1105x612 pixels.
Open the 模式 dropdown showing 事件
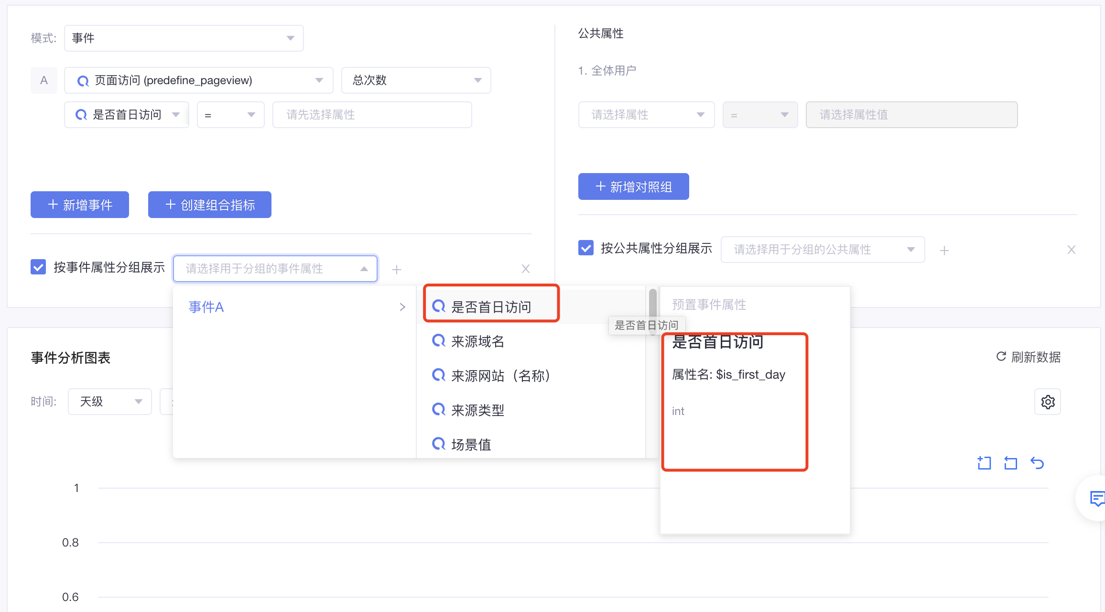pyautogui.click(x=184, y=38)
